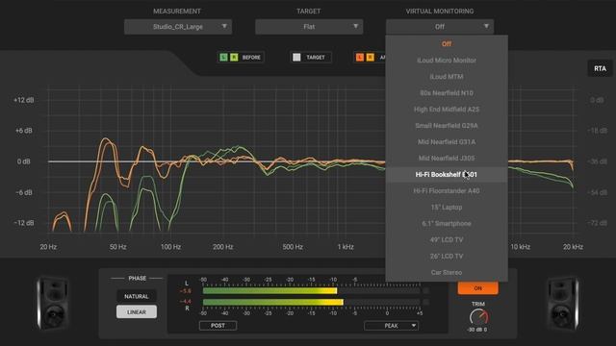616x346 pixels.
Task: Select High End Midfield A25 option
Action: coord(447,109)
